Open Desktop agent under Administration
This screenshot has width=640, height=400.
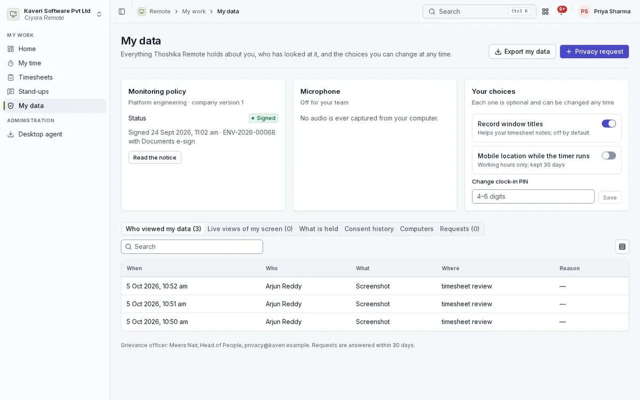coord(55,134)
